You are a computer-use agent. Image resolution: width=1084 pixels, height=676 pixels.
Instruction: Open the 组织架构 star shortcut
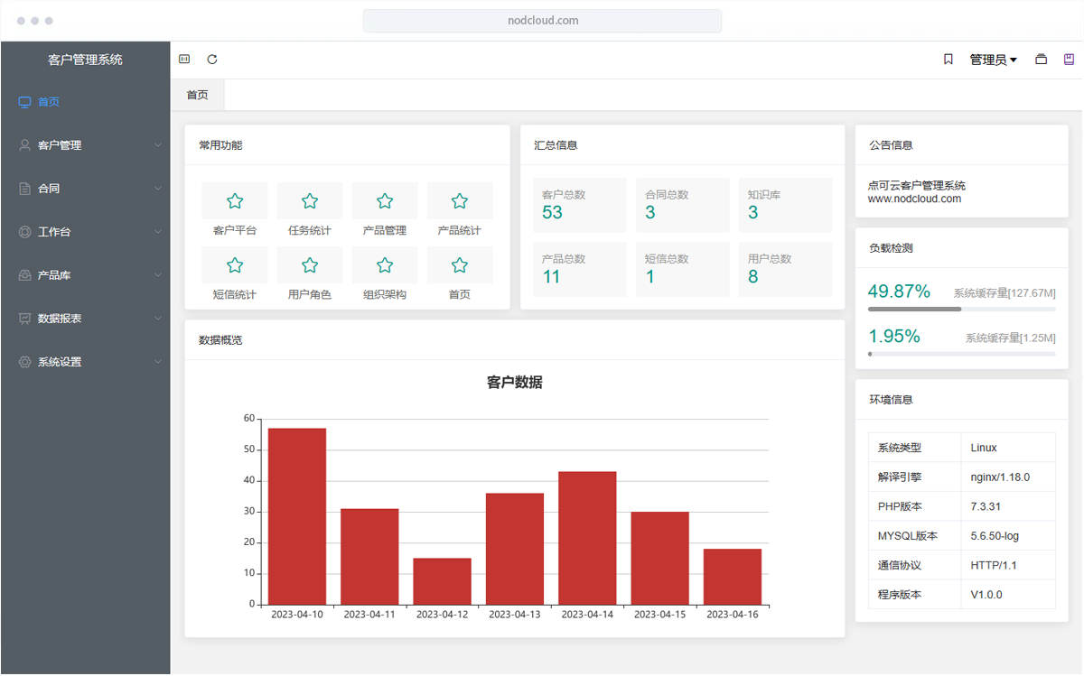pos(385,265)
